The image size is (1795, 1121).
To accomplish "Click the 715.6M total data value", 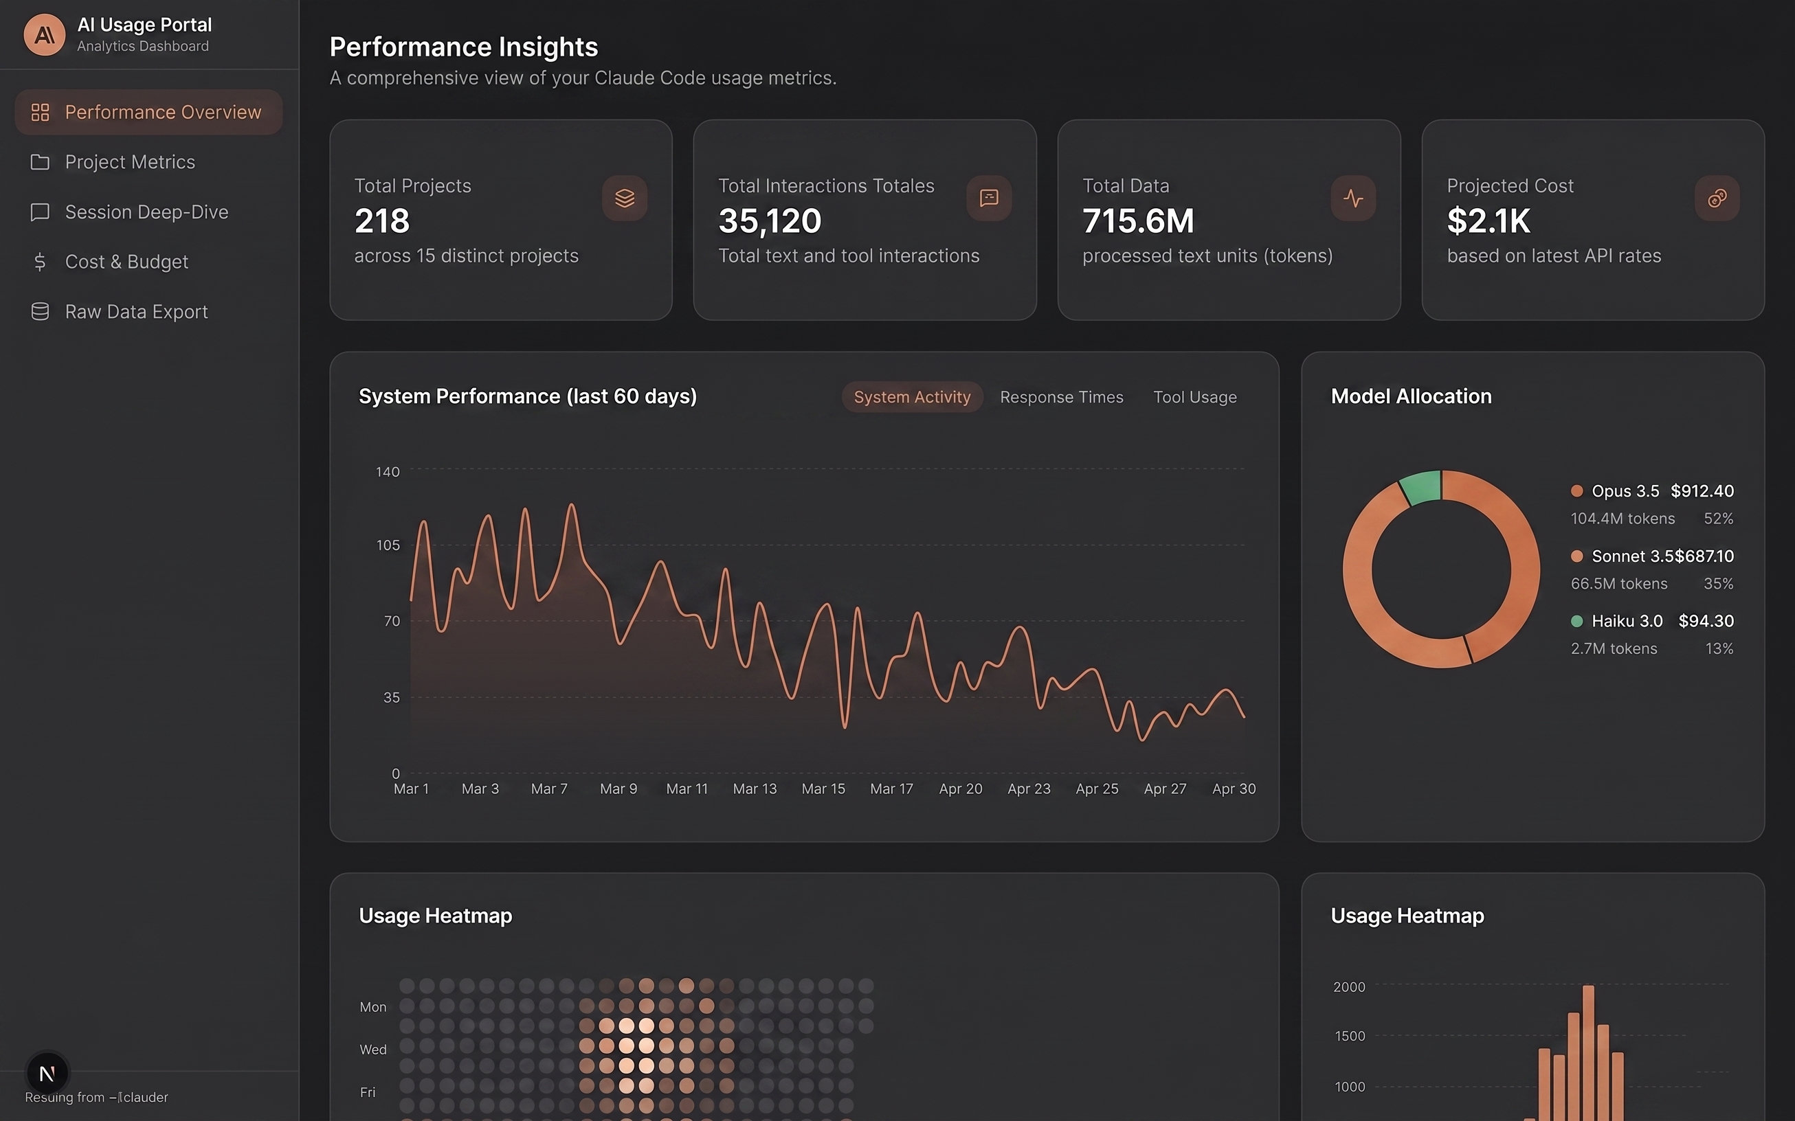I will [x=1138, y=221].
